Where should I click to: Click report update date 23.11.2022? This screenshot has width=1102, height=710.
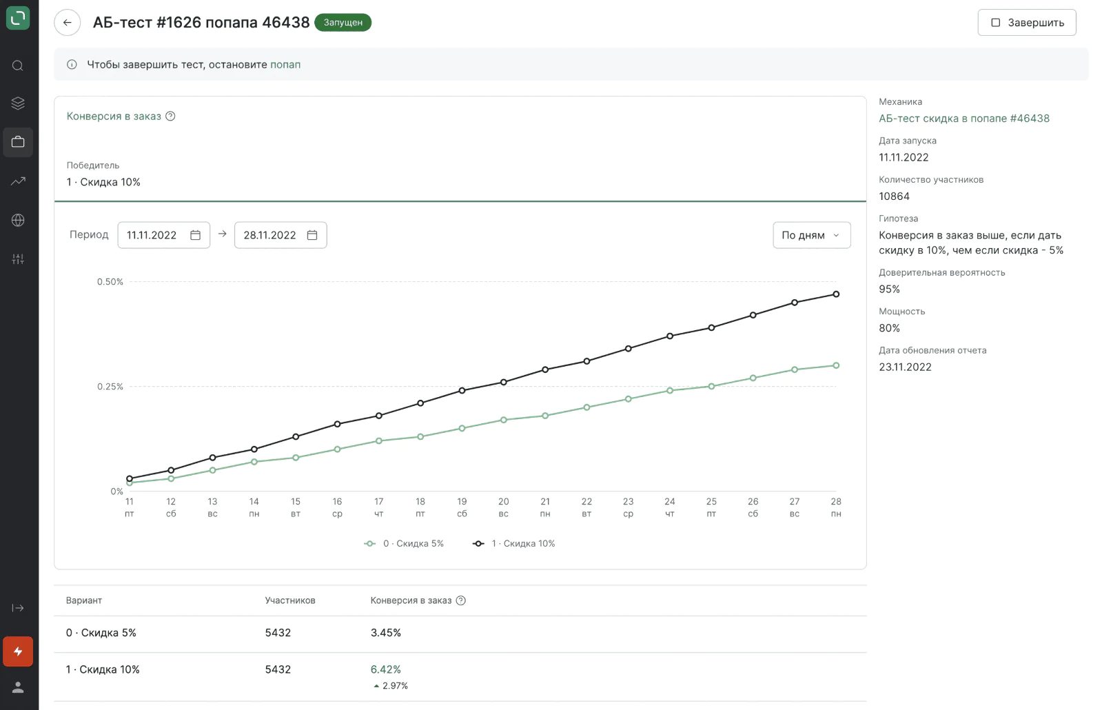(x=905, y=367)
